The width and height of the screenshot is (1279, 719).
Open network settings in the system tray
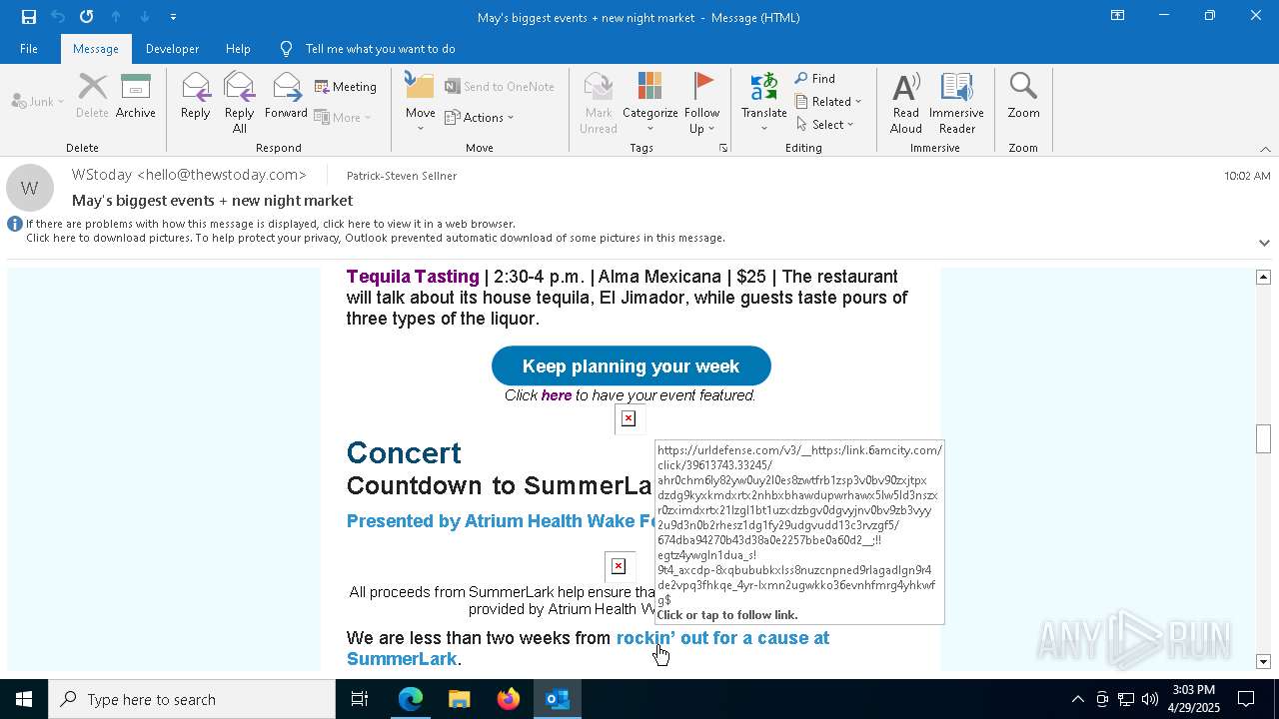click(1126, 699)
